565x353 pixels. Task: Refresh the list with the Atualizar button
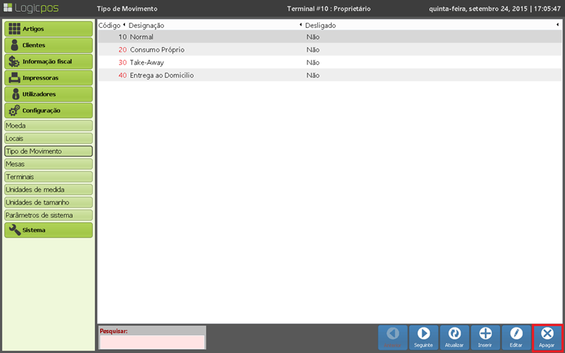coord(454,337)
